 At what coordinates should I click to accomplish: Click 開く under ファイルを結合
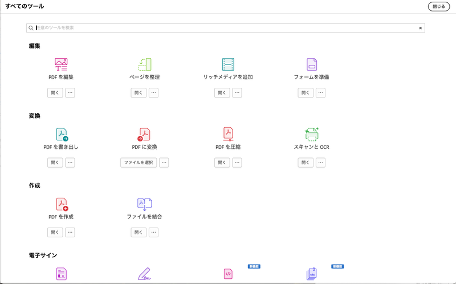tap(139, 233)
